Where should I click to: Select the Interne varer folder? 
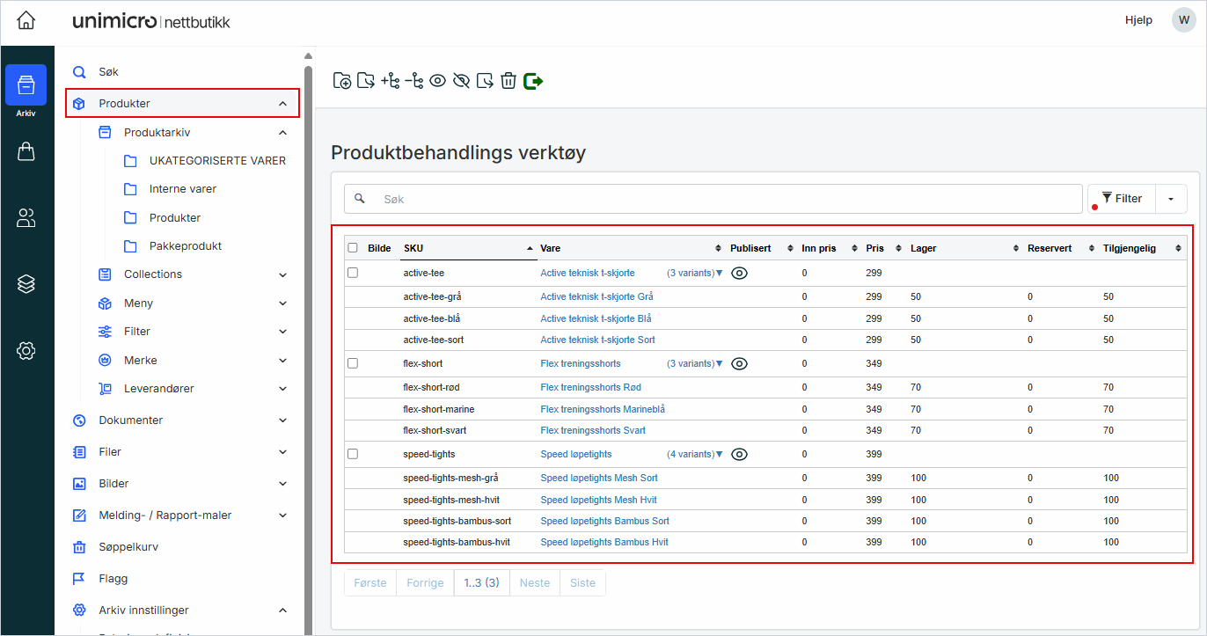pos(182,189)
